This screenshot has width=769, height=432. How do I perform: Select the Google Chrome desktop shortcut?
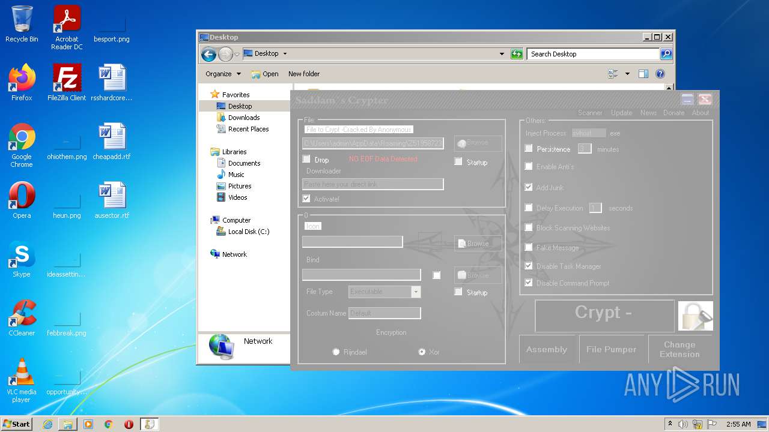(22, 145)
